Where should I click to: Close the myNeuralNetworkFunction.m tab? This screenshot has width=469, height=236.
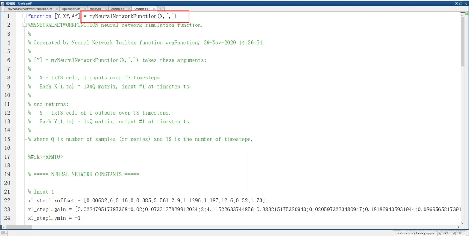click(x=57, y=9)
